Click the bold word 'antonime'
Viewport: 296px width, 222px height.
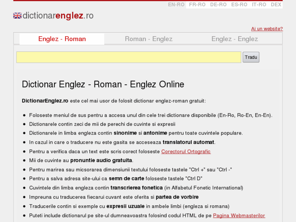coord(155,133)
